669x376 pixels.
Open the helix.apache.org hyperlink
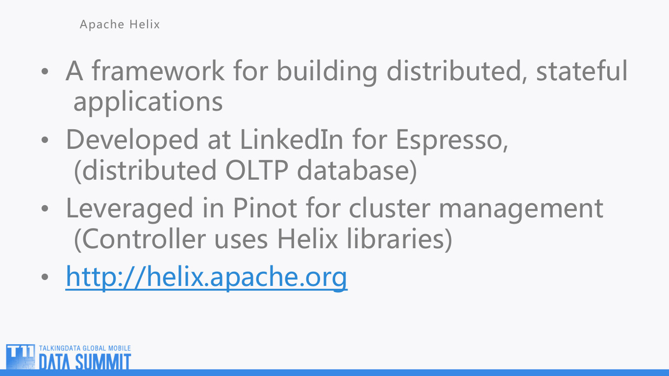206,277
